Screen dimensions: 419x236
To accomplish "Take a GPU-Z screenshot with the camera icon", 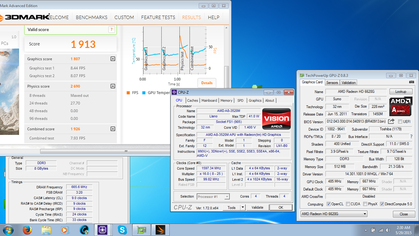I will pos(412,82).
